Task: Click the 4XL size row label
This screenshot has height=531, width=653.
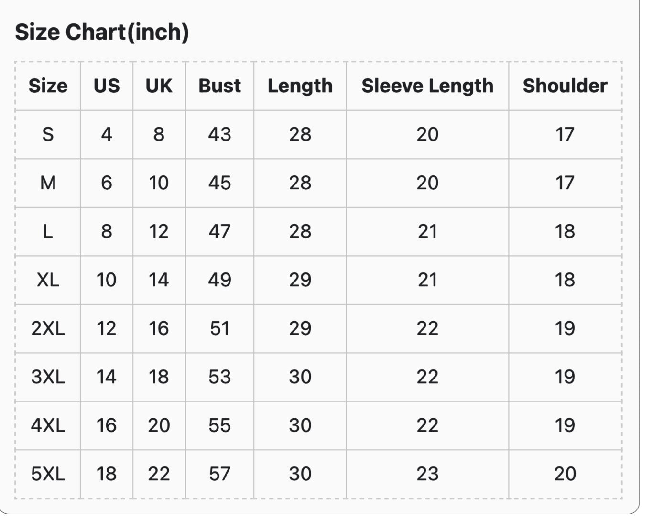Action: pos(48,425)
